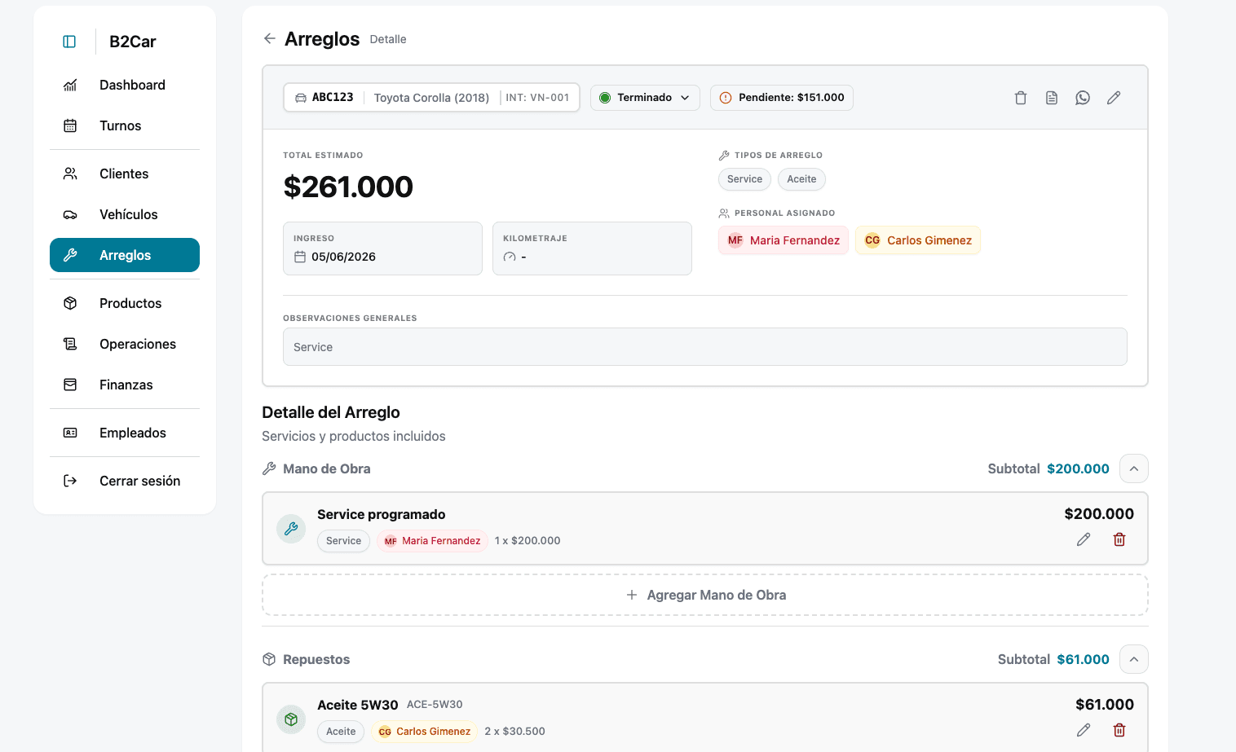Viewport: 1236px width, 752px height.
Task: Click the Pendiente: $151.000 badge
Action: point(782,98)
